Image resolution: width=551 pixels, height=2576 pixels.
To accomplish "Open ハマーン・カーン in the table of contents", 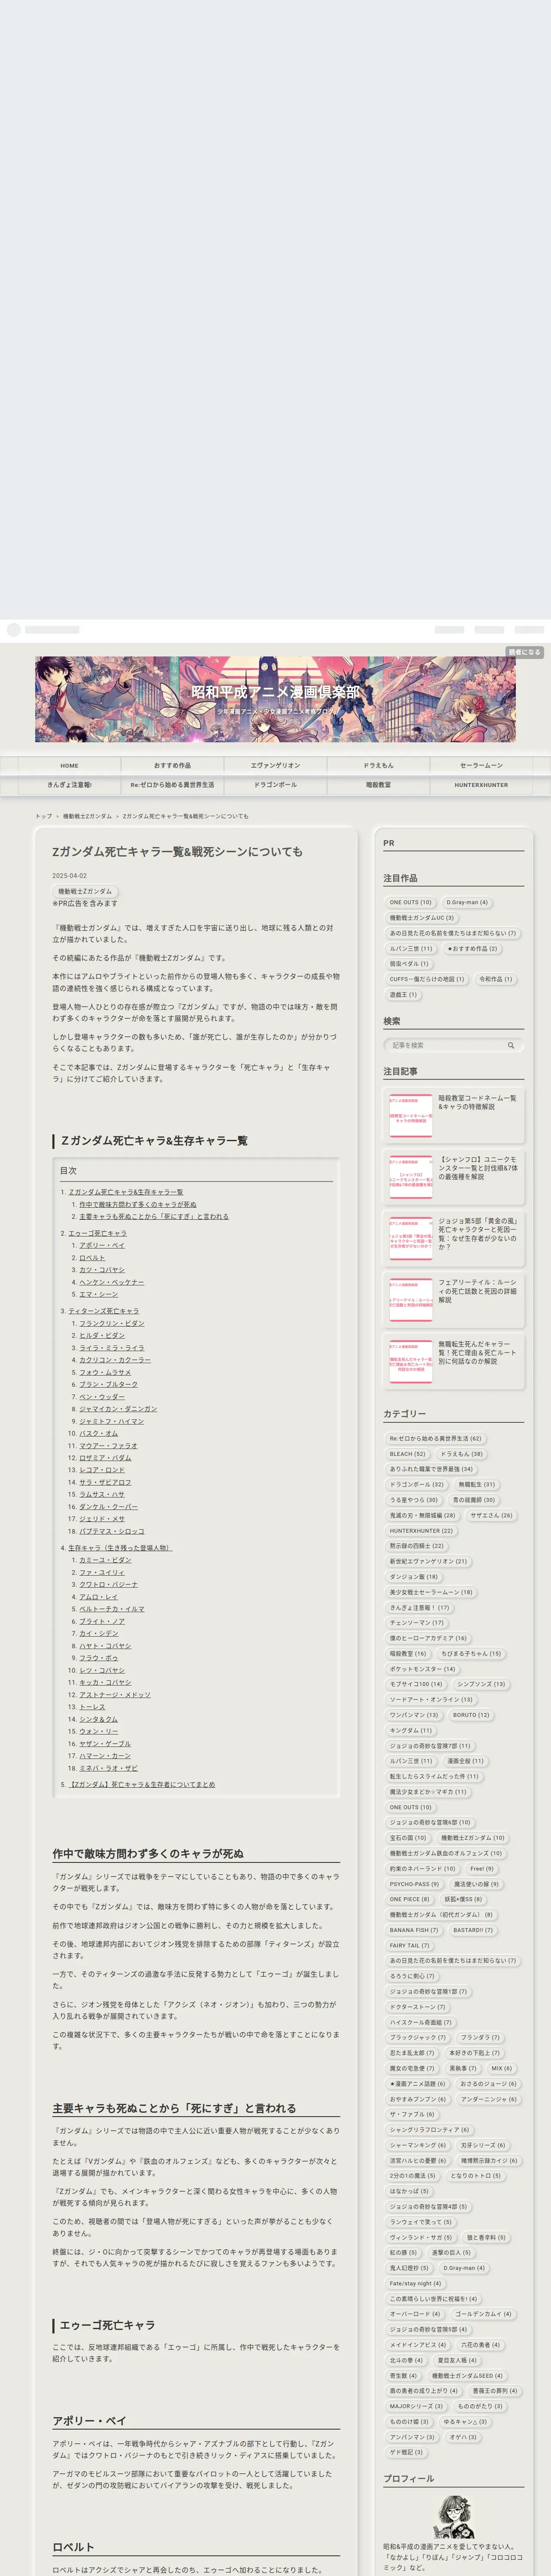I will click(105, 1756).
